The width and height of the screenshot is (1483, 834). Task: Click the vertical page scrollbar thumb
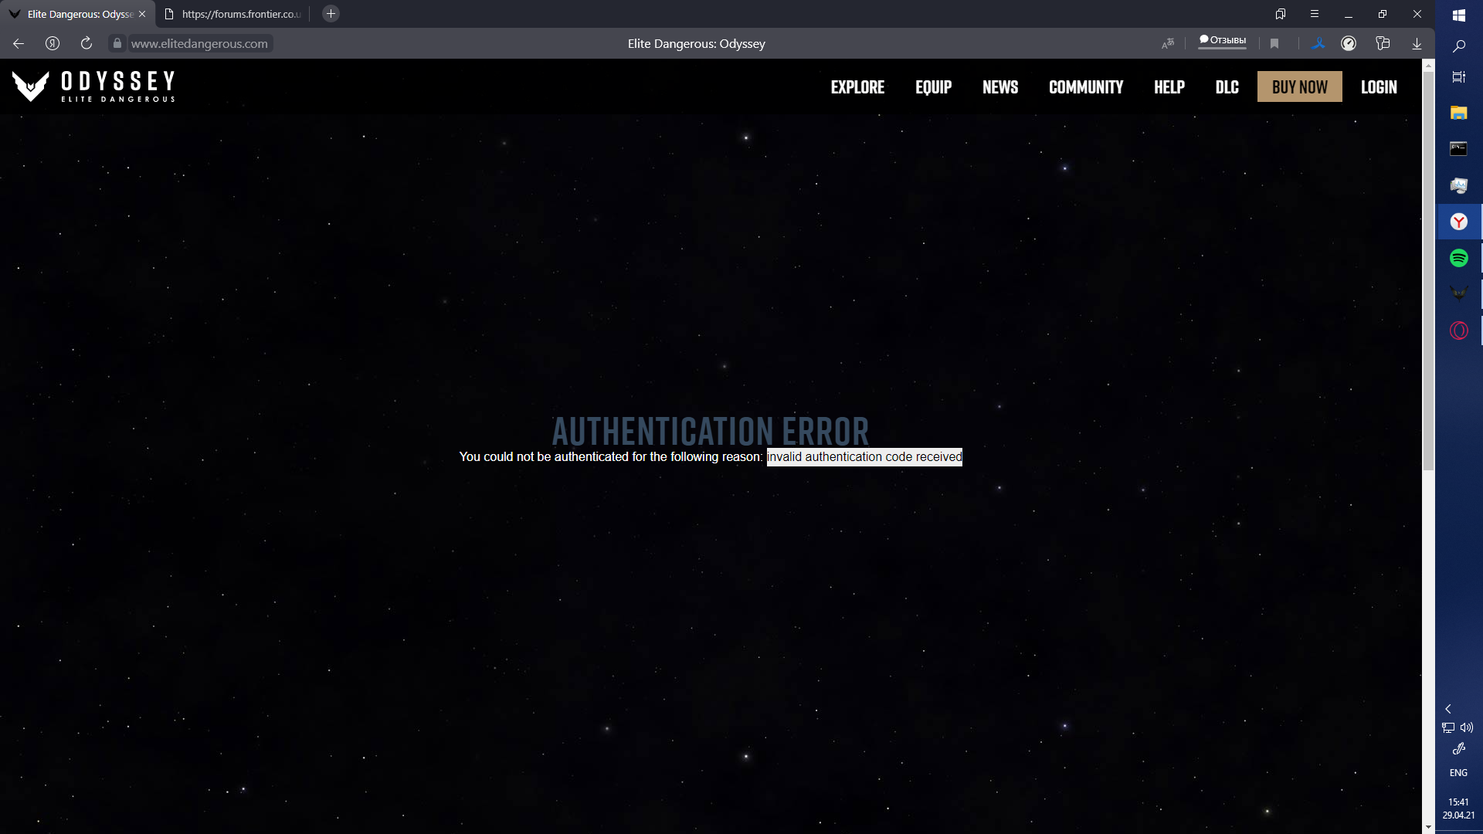1428,270
